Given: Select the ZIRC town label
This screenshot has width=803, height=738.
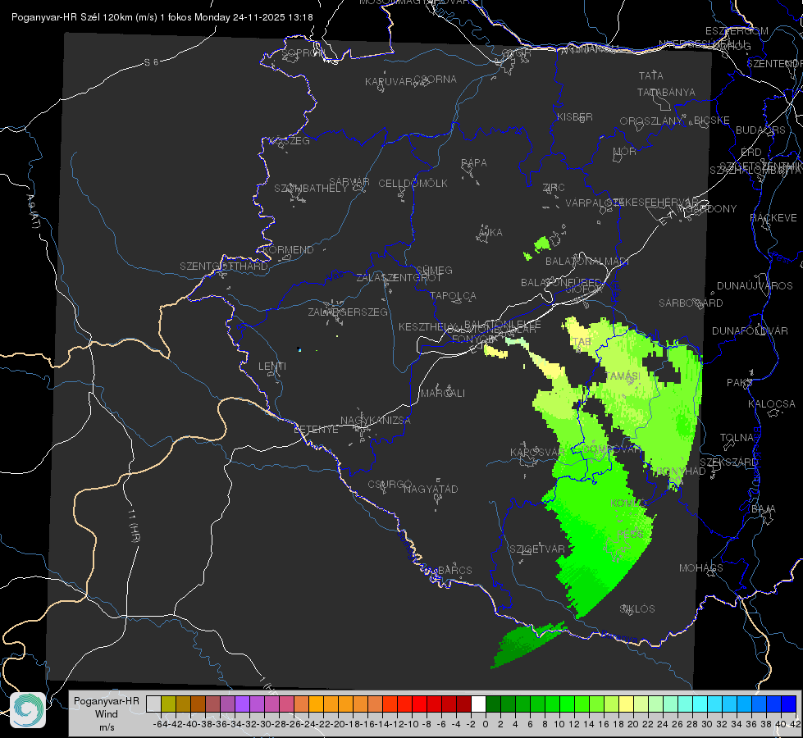Looking at the screenshot, I should click(x=554, y=188).
